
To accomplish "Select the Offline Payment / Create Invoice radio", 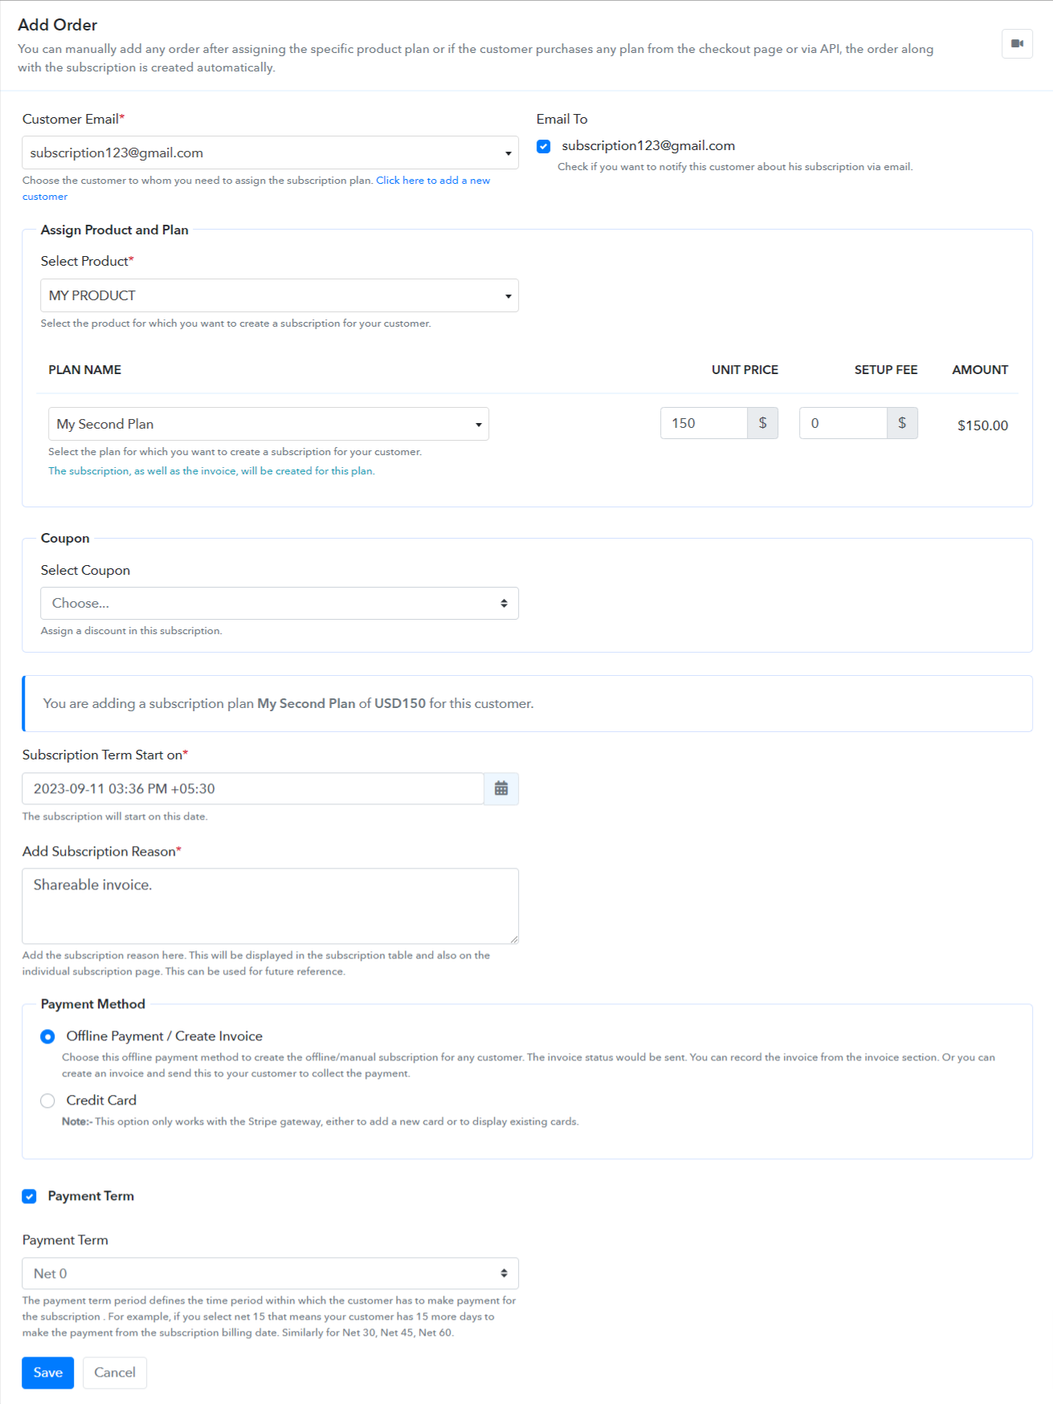I will tap(47, 1036).
